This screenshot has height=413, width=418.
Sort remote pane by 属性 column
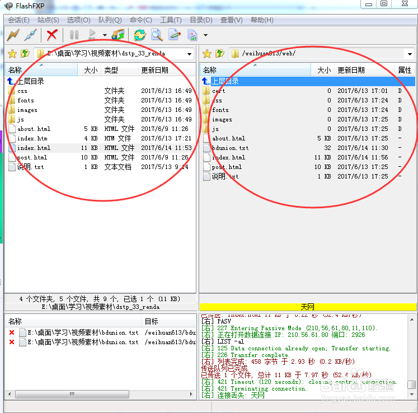pos(405,70)
